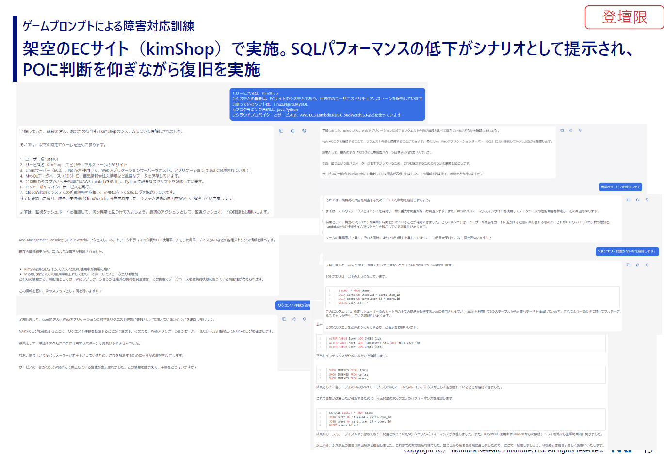The image size is (664, 454).
Task: Click list item サービス名: KimShop
Action: pos(73,165)
